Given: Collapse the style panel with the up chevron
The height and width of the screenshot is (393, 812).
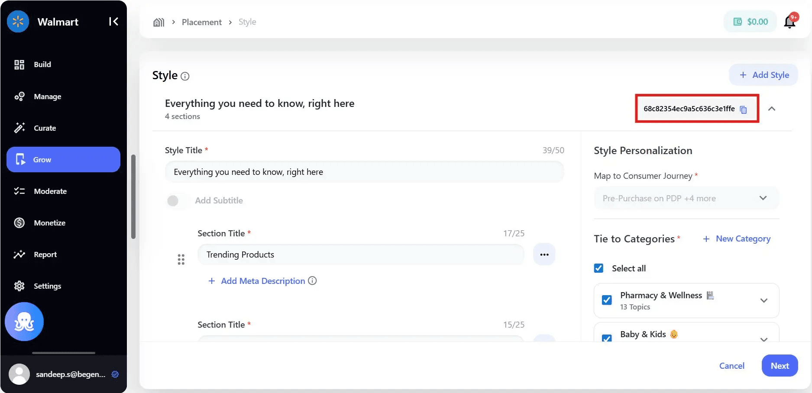Looking at the screenshot, I should click(772, 109).
